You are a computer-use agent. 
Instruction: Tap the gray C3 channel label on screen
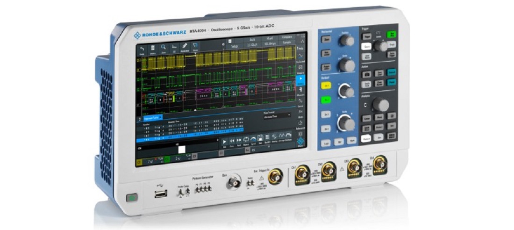[194, 156]
